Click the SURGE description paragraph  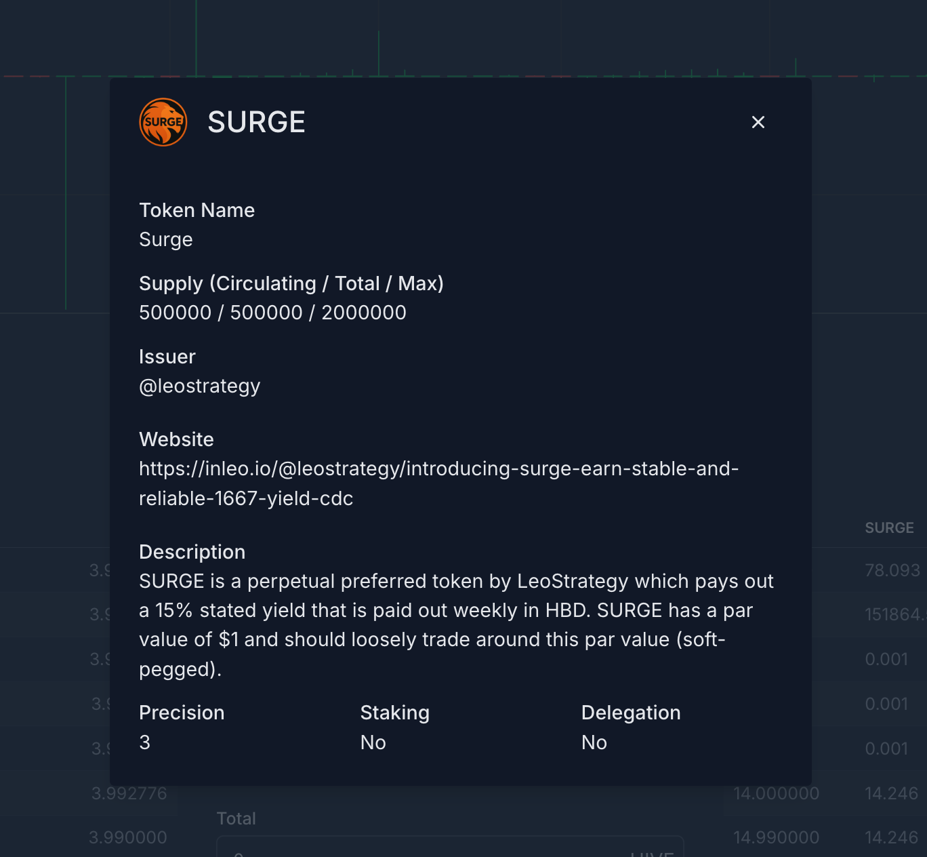[456, 624]
